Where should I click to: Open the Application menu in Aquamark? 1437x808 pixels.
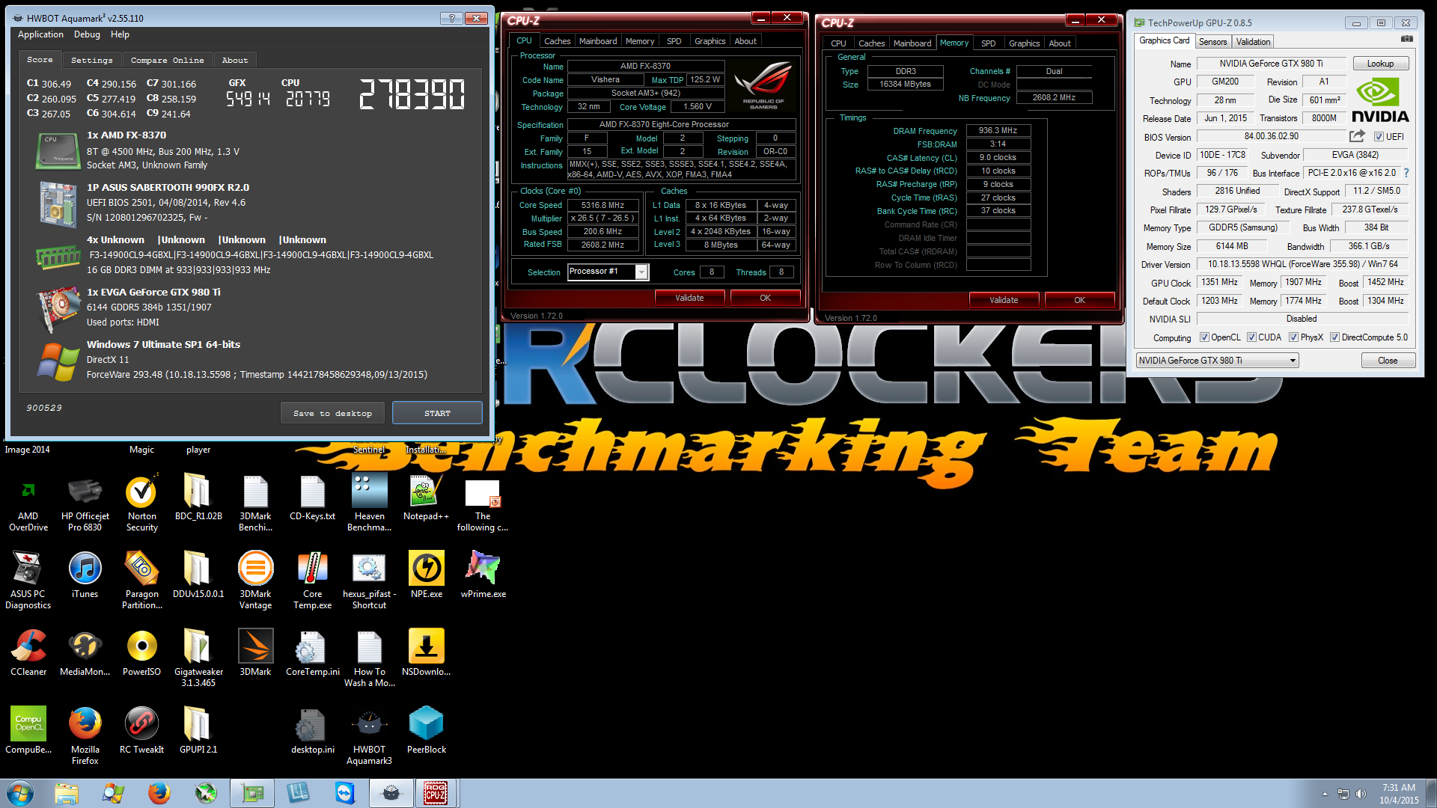click(40, 34)
